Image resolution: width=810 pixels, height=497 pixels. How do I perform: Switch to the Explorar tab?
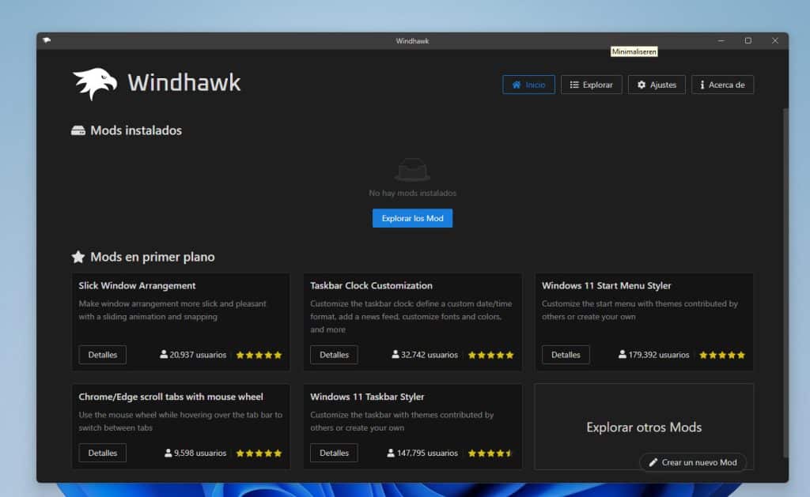(x=591, y=85)
